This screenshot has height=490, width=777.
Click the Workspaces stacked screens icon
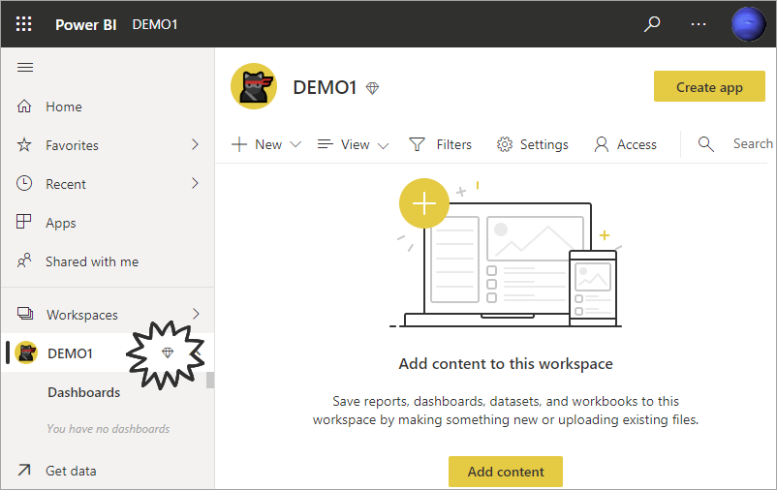pos(25,314)
